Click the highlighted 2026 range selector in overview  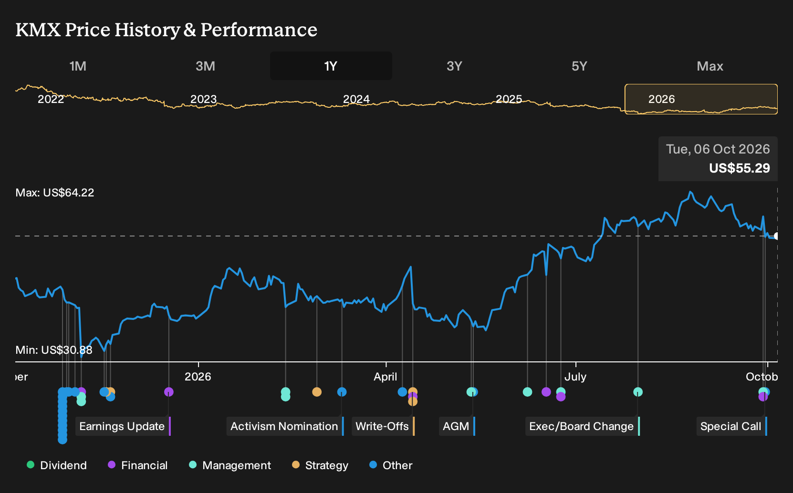[x=701, y=99]
